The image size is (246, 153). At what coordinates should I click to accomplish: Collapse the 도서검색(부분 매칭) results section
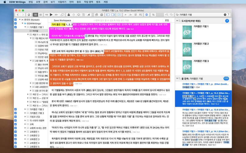coord(177,21)
